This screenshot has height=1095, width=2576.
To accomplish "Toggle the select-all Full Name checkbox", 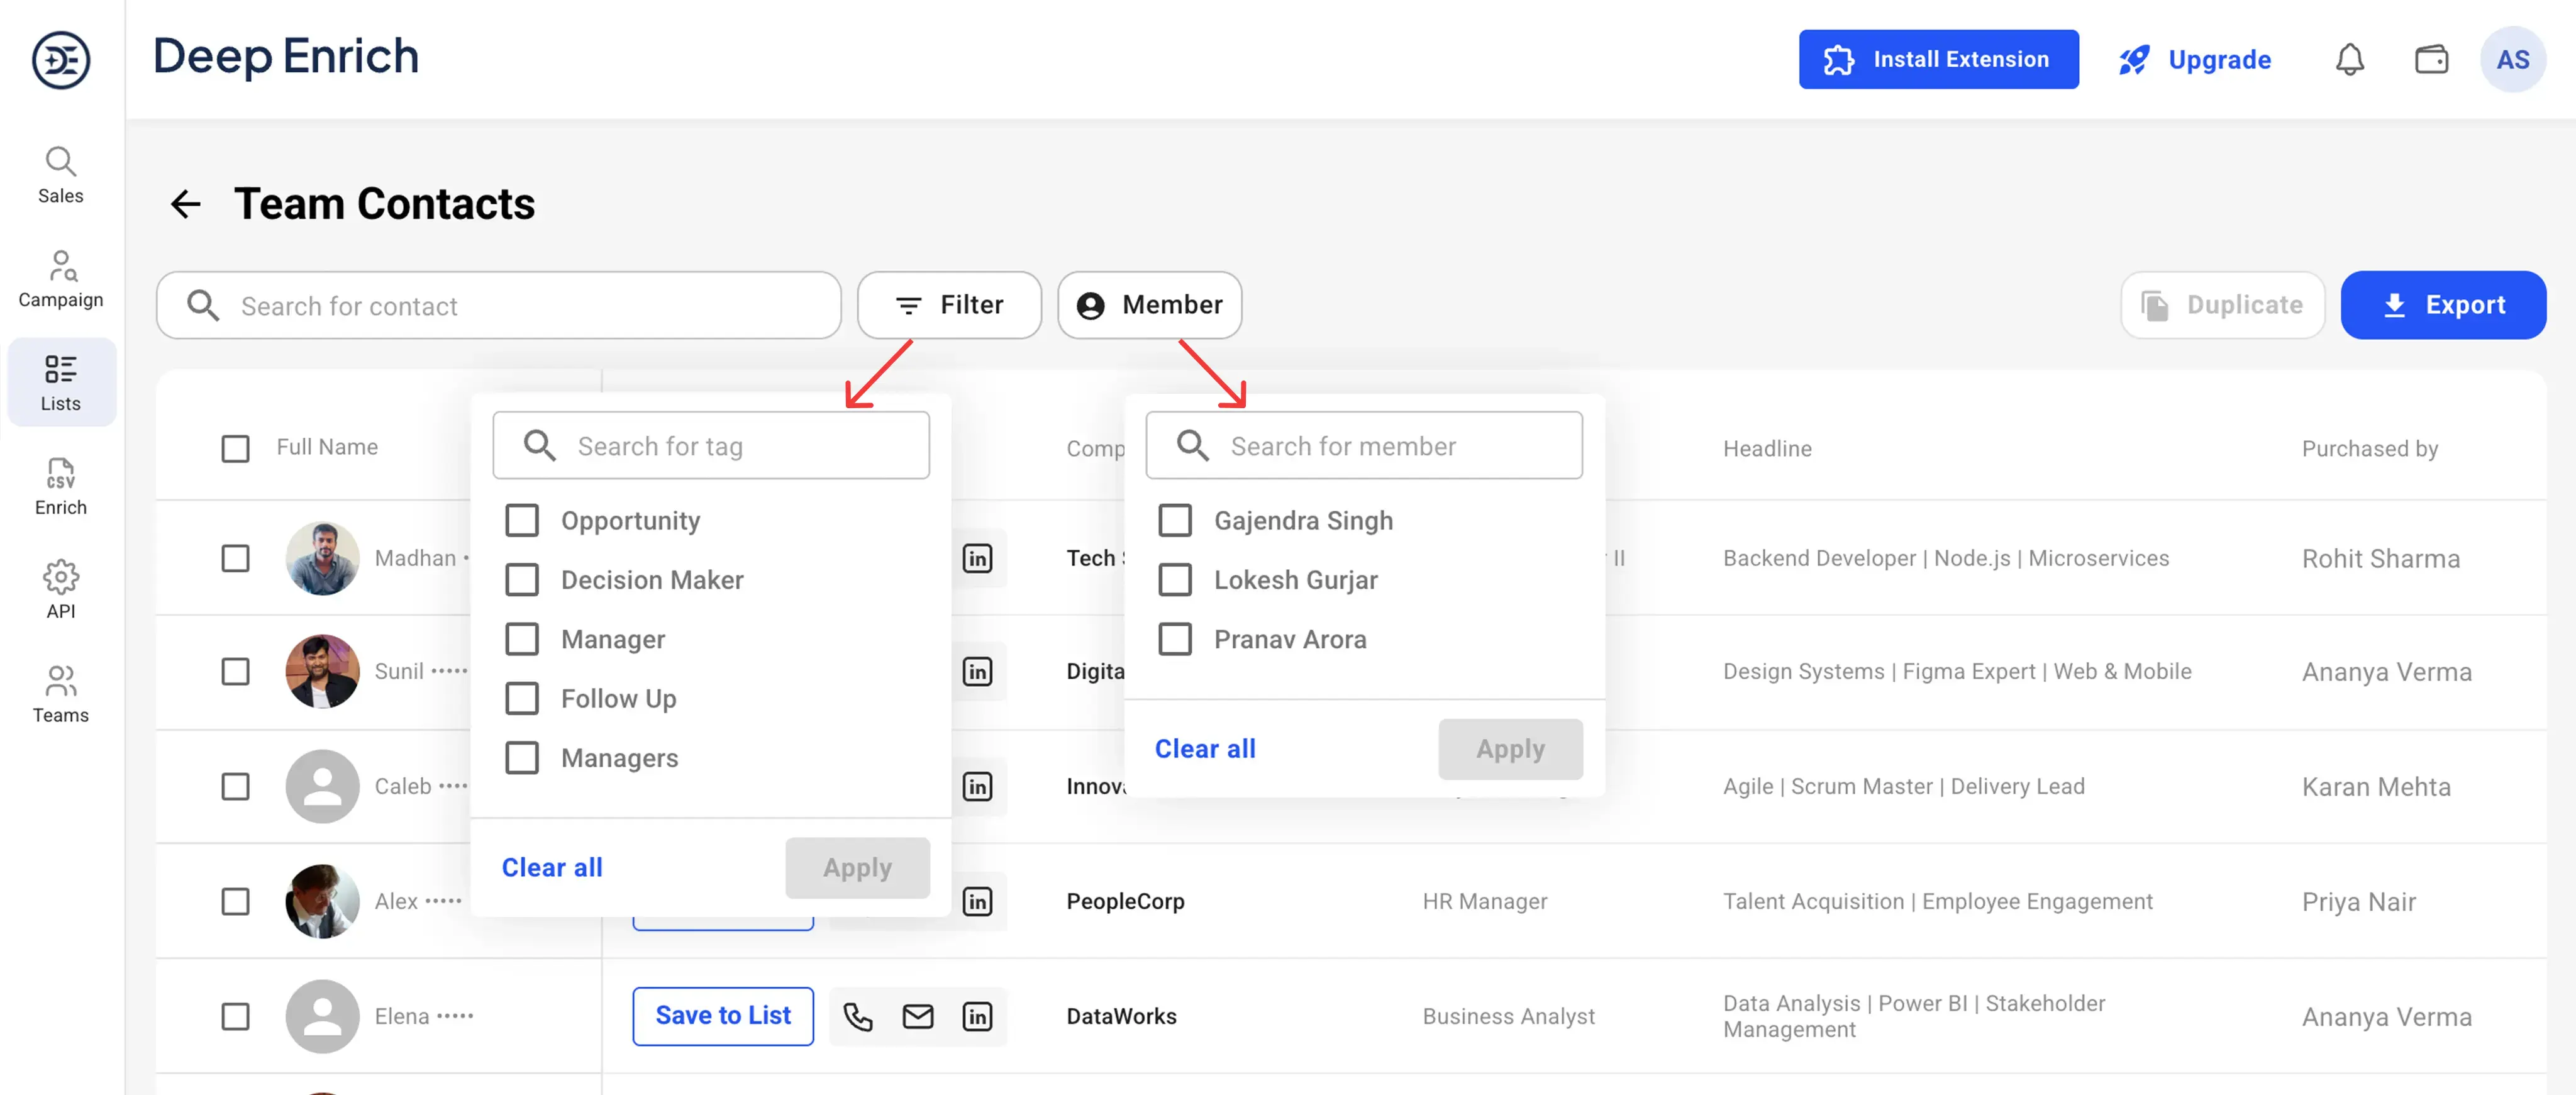I will coord(235,448).
